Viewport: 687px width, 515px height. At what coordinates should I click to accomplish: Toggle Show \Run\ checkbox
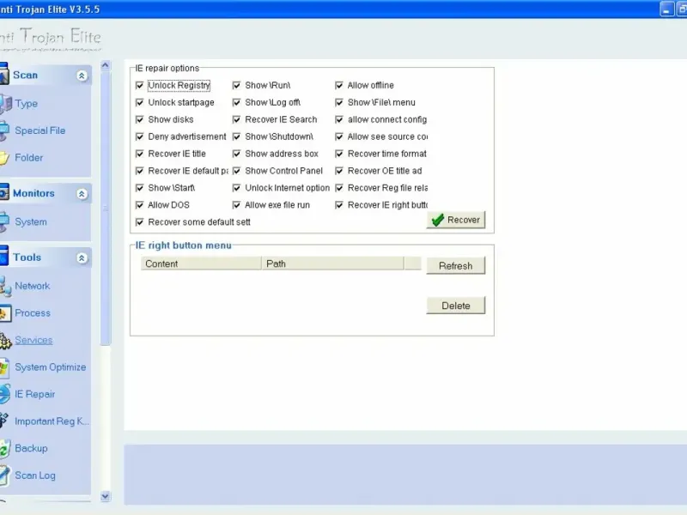(237, 85)
